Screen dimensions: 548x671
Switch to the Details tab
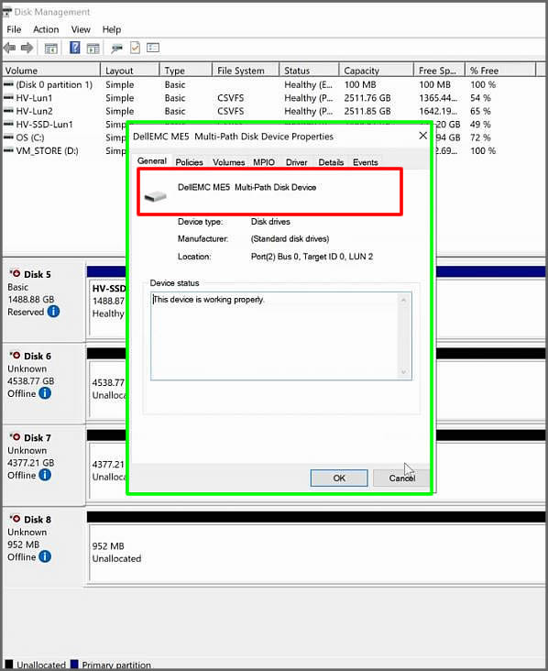(331, 162)
